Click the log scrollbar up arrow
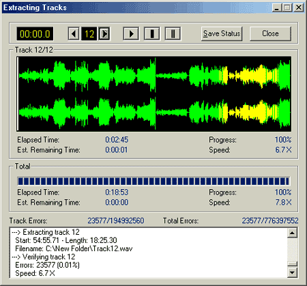 coord(292,233)
